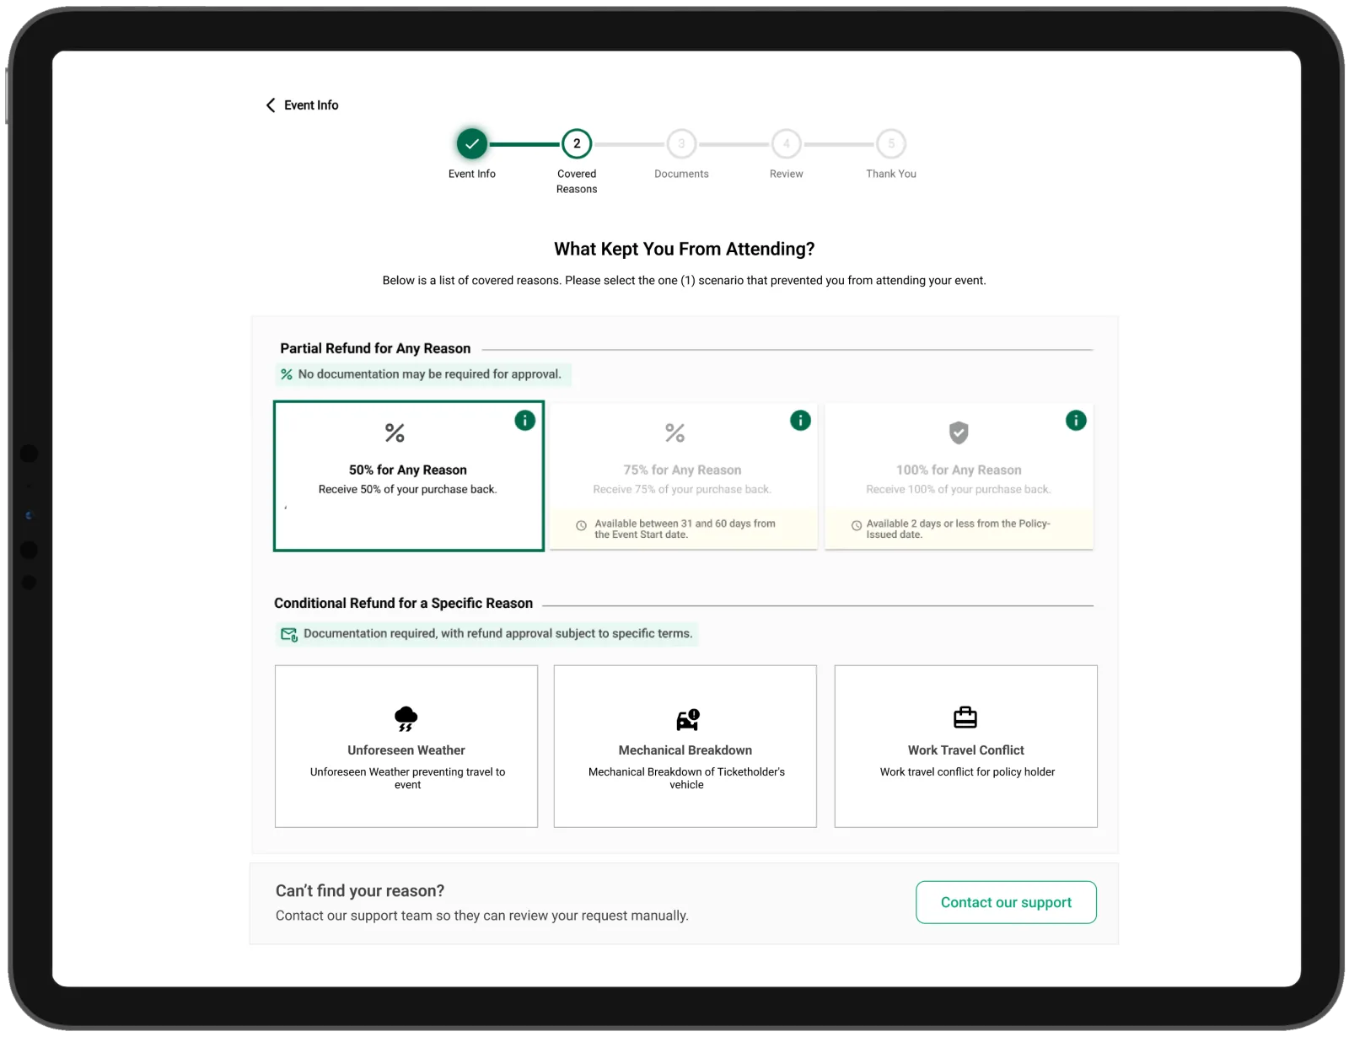Image resolution: width=1349 pixels, height=1037 pixels.
Task: Choose the Unforeseen Weather reason card
Action: tap(406, 746)
